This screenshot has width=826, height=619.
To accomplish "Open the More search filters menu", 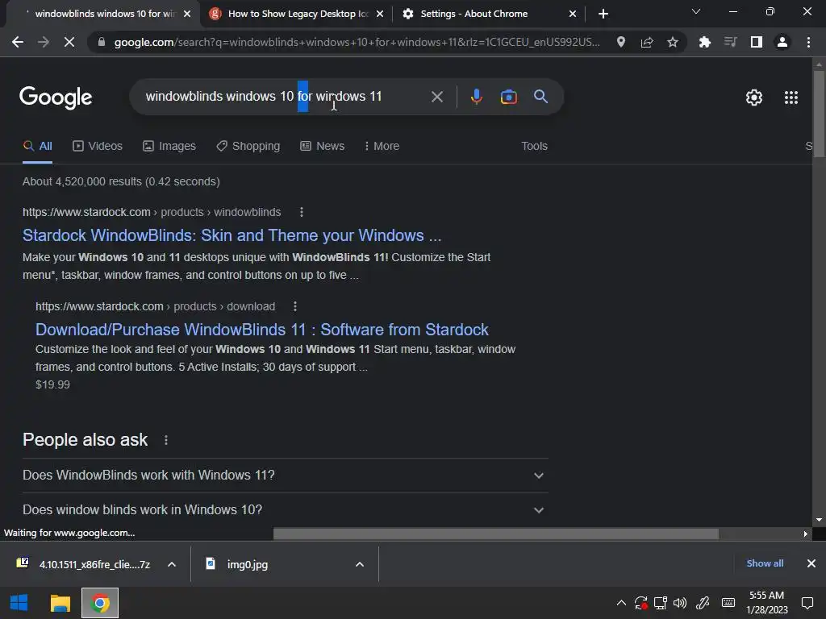I will pos(382,147).
